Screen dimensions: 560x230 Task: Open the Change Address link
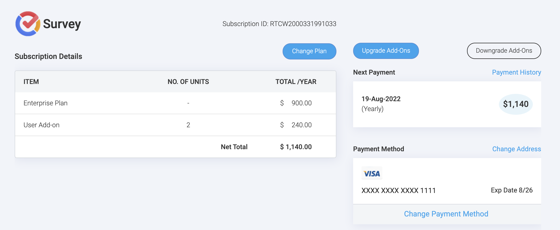(516, 149)
